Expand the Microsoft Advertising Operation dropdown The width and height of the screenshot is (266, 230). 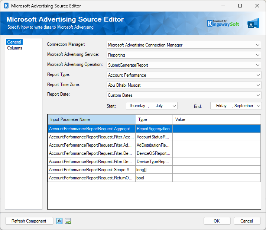coord(258,65)
